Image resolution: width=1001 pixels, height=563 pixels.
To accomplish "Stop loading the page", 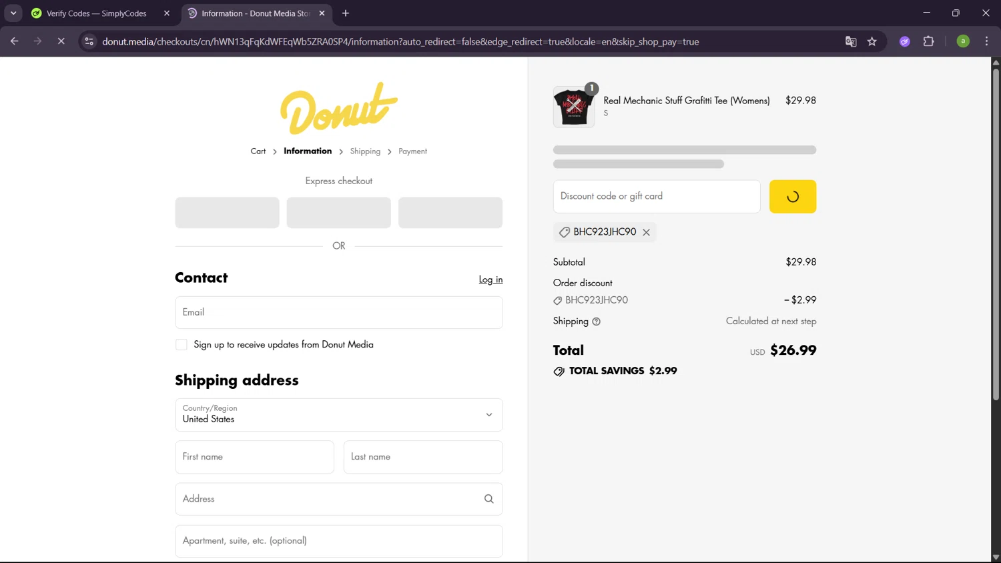I will pos(61,41).
